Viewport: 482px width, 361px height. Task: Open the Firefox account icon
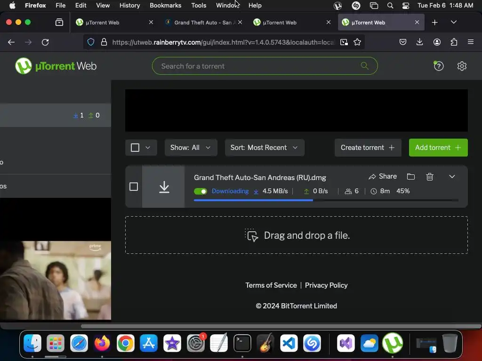click(437, 42)
